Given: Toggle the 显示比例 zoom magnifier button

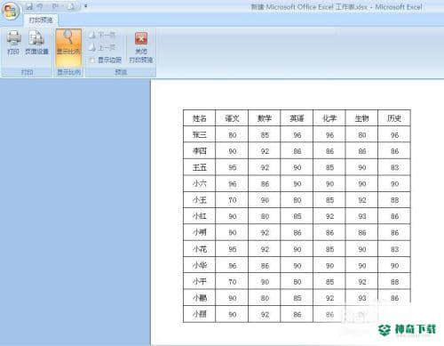Looking at the screenshot, I should coord(68,47).
